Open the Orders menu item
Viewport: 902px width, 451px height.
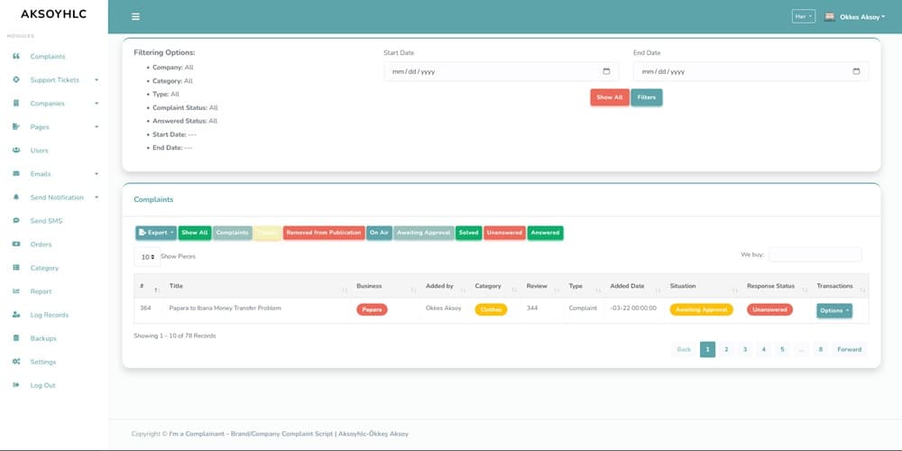pos(41,244)
